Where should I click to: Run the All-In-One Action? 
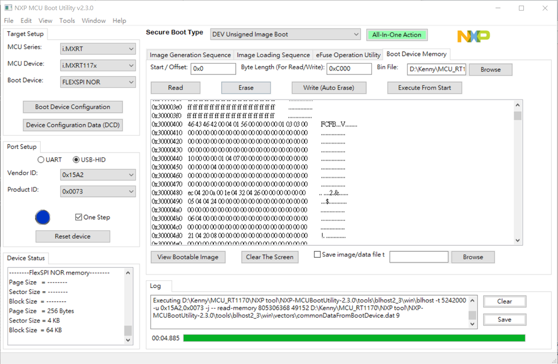click(397, 34)
